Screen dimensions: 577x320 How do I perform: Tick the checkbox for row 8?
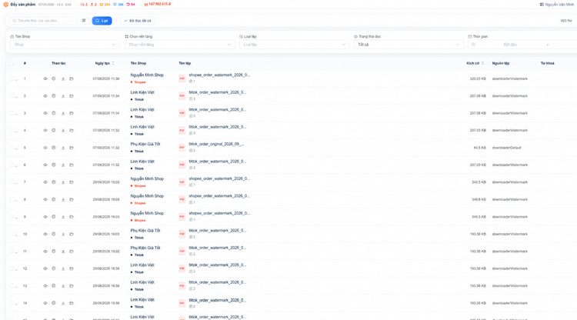click(x=12, y=200)
